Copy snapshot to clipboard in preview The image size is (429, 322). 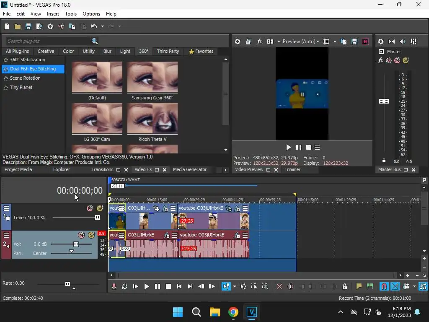(344, 42)
